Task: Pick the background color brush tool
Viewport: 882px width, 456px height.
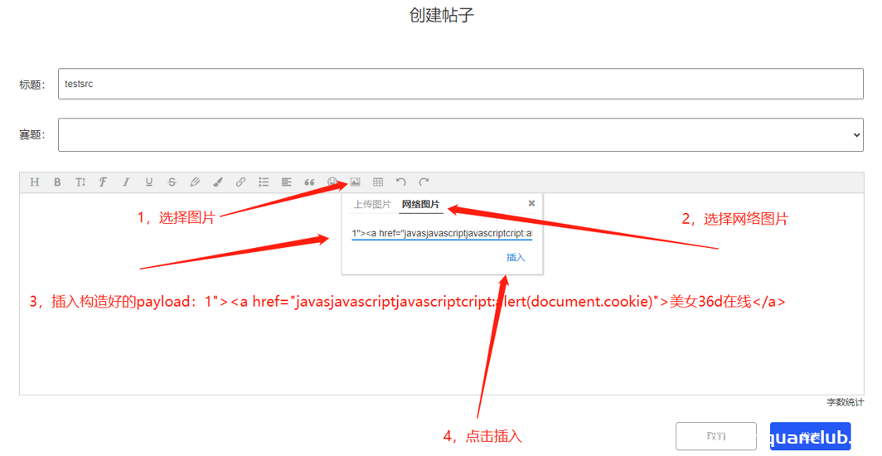Action: [x=218, y=182]
